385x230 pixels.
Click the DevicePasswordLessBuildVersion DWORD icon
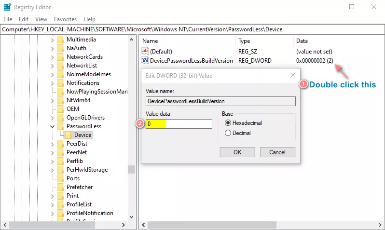click(145, 60)
